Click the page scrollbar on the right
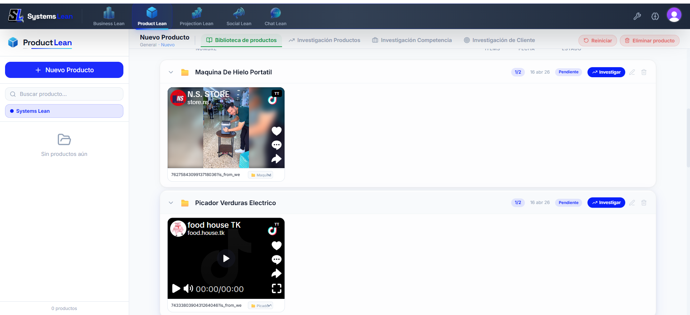Viewport: 690px width, 315px height. pos(688,138)
